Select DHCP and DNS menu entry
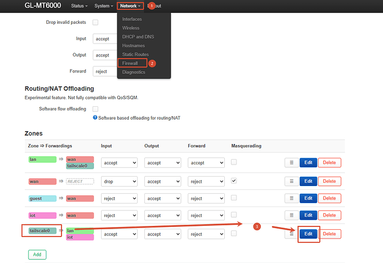This screenshot has width=383, height=263. click(x=138, y=37)
